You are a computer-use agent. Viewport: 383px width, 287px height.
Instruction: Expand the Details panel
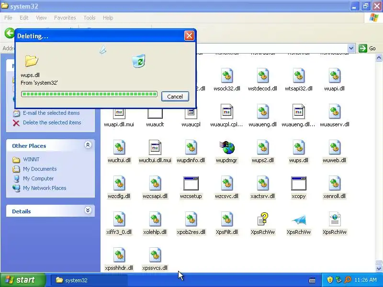[x=88, y=210]
